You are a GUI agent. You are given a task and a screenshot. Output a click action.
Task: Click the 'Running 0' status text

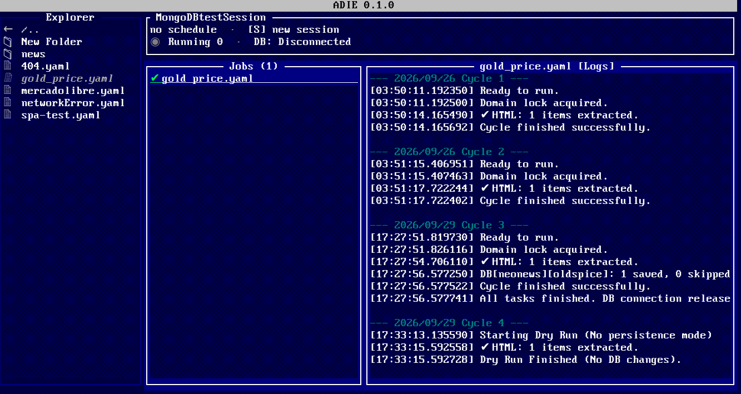pos(196,42)
